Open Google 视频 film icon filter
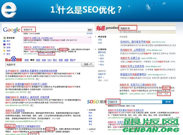The image size is (183, 135). tap(4, 44)
